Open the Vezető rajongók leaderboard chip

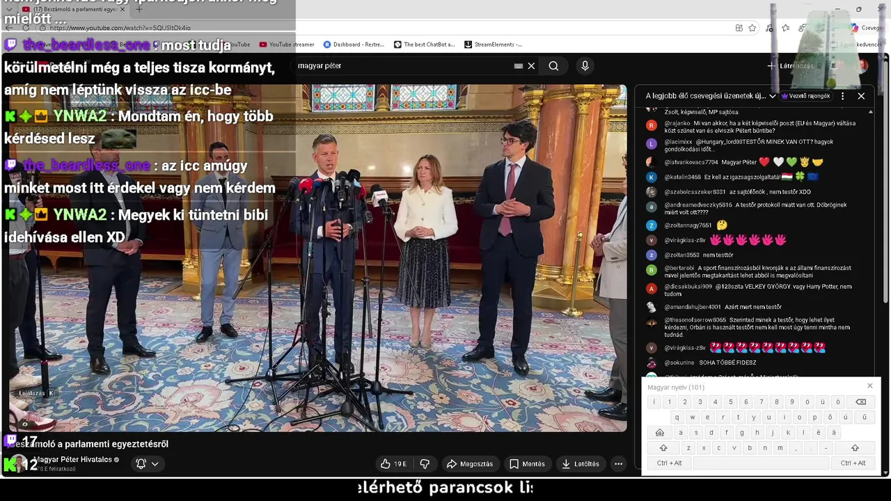(806, 96)
